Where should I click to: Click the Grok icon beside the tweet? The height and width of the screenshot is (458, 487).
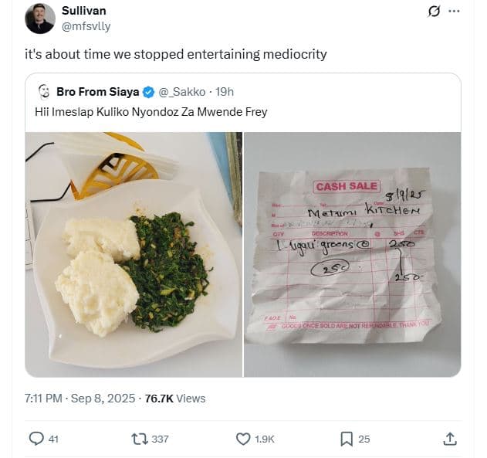pos(434,11)
